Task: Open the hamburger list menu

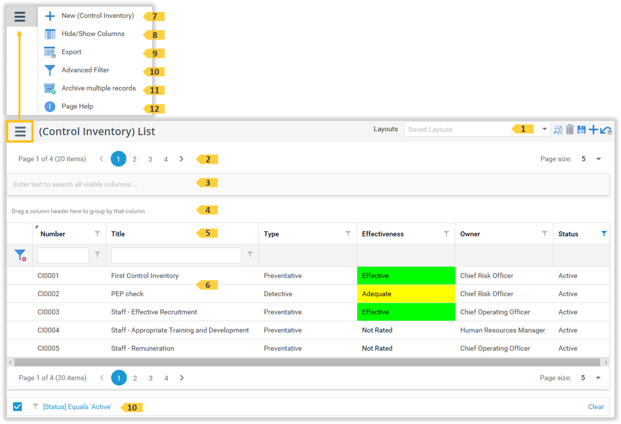Action: point(20,131)
